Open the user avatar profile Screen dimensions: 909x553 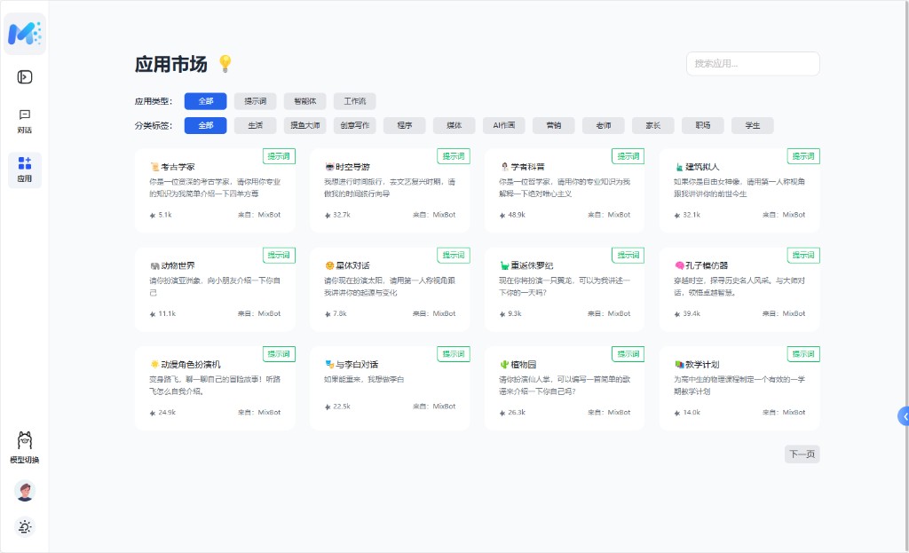tap(25, 491)
